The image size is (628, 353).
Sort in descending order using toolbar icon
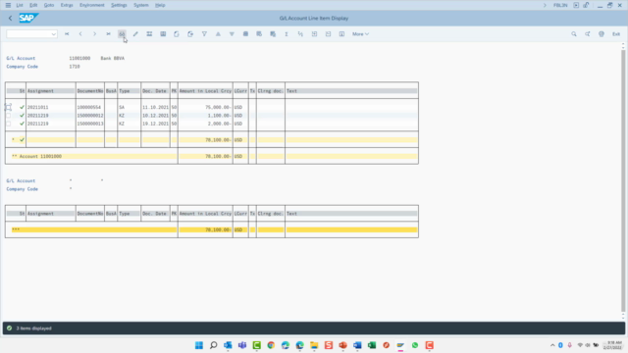pyautogui.click(x=232, y=34)
